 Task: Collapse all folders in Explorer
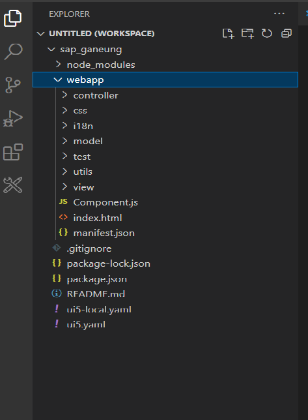(287, 33)
